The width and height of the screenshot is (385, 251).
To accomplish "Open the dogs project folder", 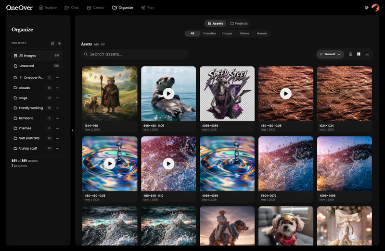I will click(23, 98).
